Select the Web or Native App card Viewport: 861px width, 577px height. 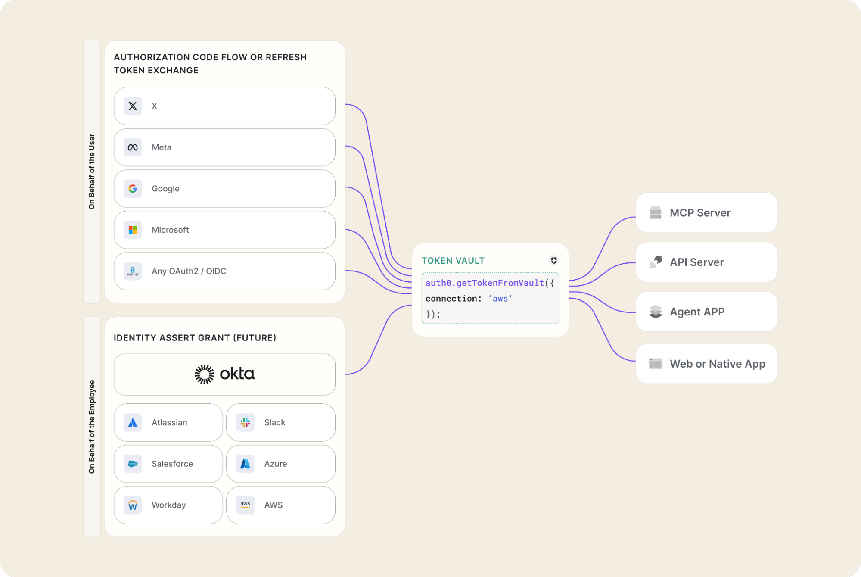(706, 363)
